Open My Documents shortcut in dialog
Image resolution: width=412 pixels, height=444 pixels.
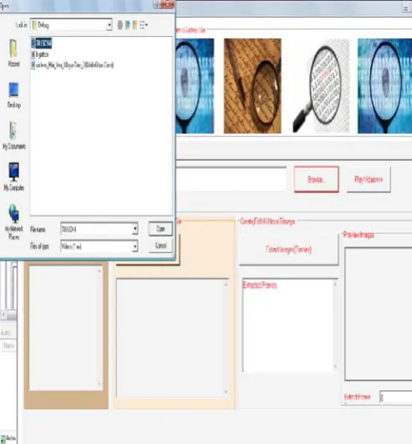[13, 136]
